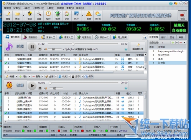This screenshot has height=140, width=191.
Task: Switch to the 日志 tab in the right panel
Action: (172, 37)
